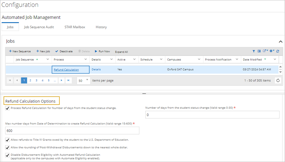The image size is (285, 162).
Task: Go to page 5 of jobs
Action: coord(49,80)
